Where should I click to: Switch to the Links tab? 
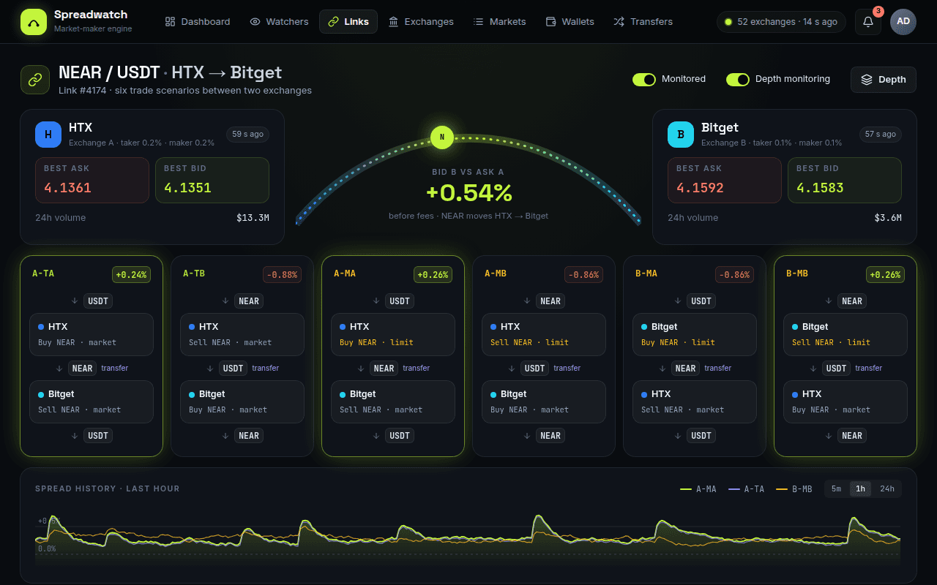[x=348, y=22]
